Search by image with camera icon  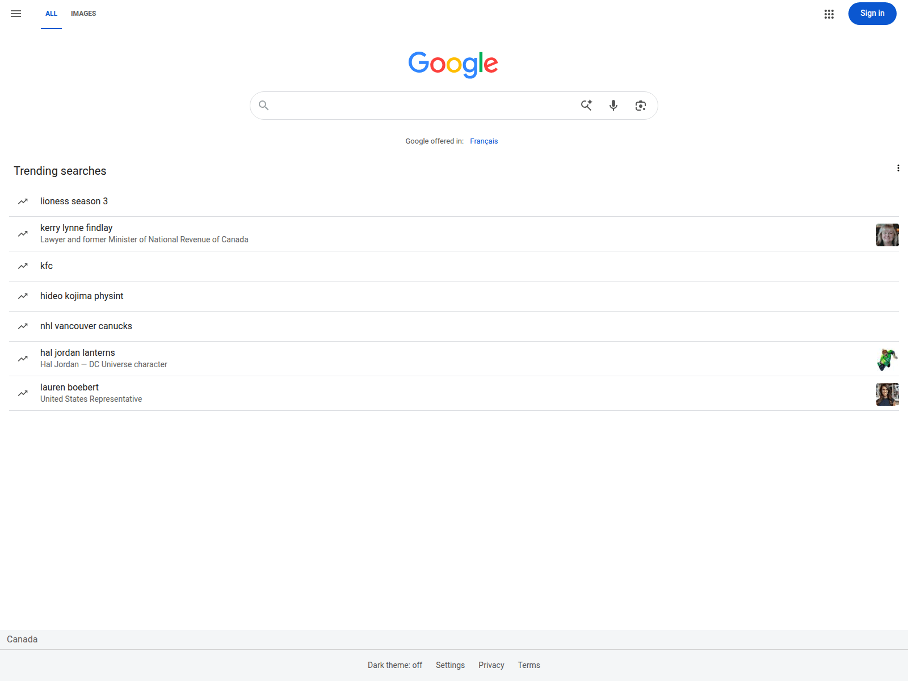[x=641, y=106]
